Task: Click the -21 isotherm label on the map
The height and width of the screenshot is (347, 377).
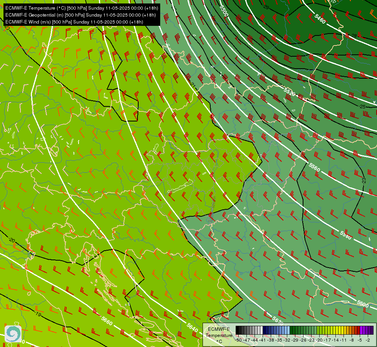Action: pyautogui.click(x=192, y=85)
